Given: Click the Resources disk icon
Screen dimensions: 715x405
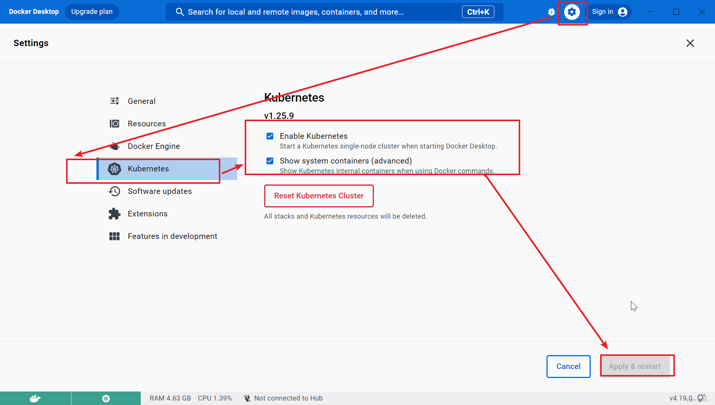Looking at the screenshot, I should [x=114, y=123].
